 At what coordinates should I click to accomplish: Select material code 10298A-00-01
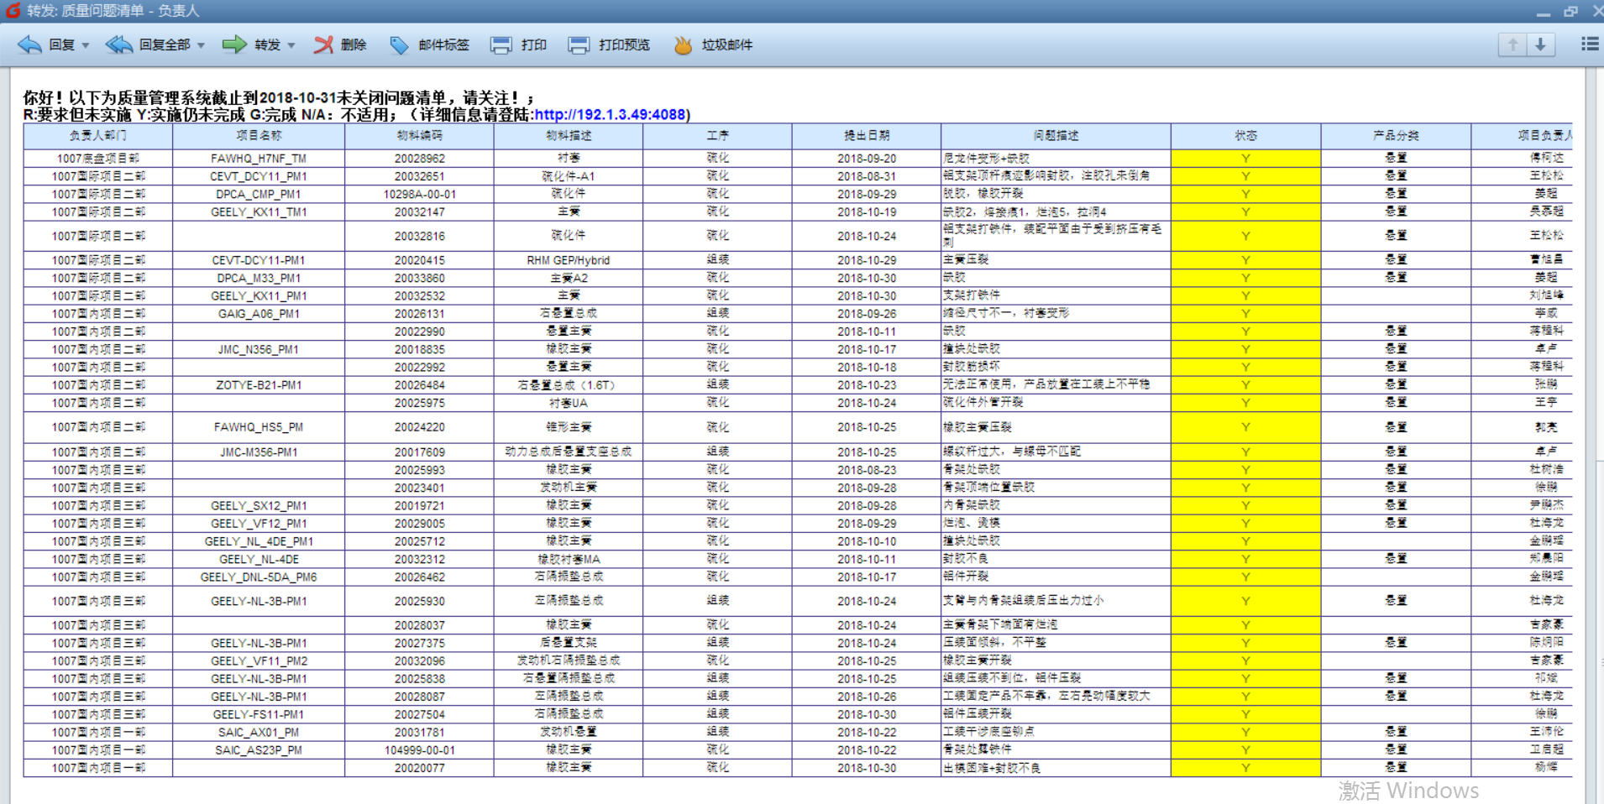pos(419,195)
